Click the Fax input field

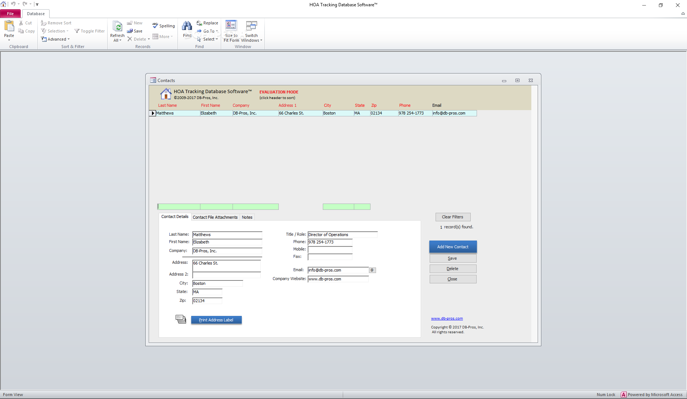point(330,257)
